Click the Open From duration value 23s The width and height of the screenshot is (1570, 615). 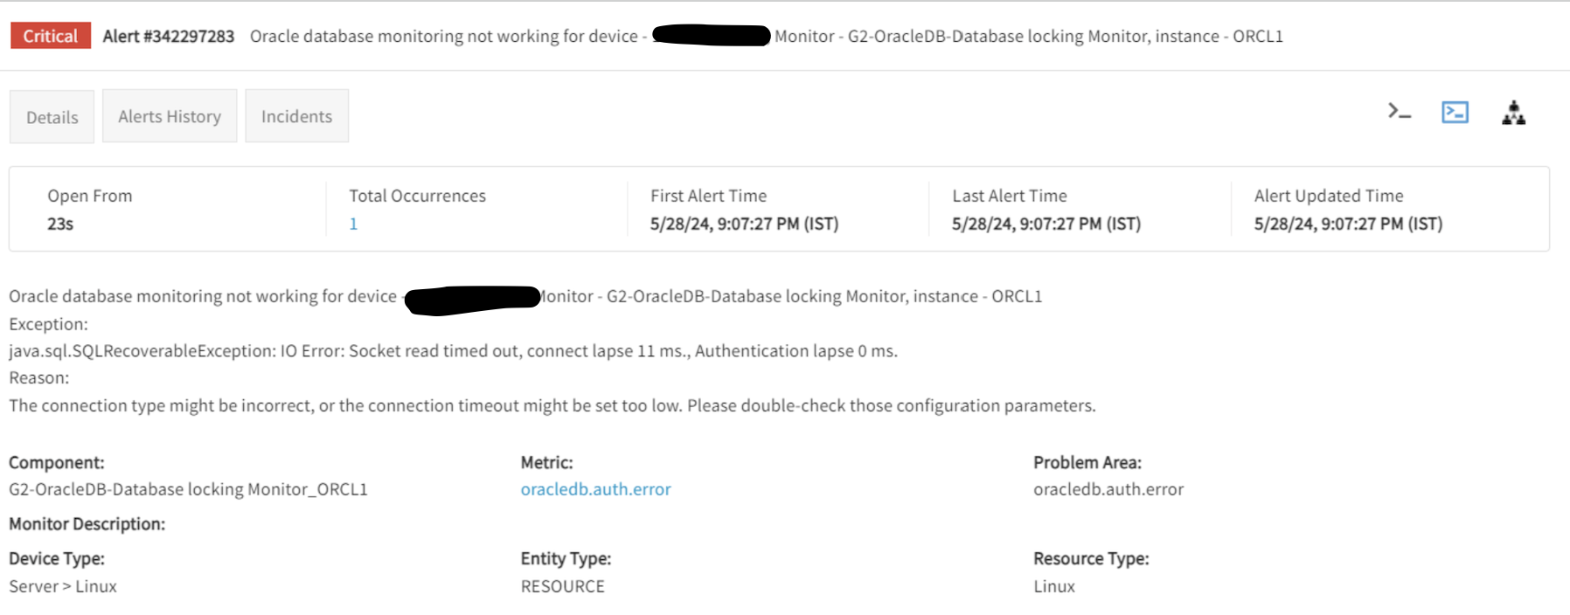60,224
